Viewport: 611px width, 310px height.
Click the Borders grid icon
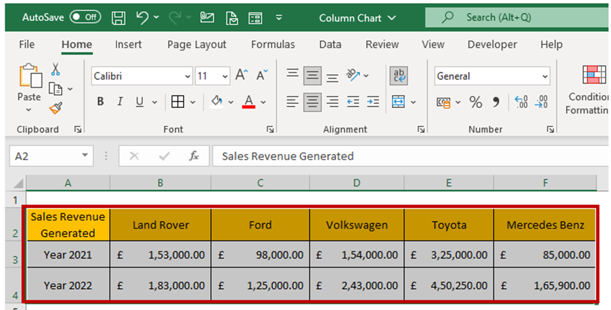pyautogui.click(x=177, y=102)
